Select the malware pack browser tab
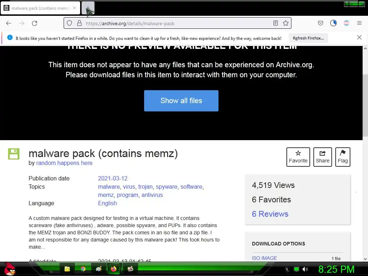This screenshot has height=276, width=368. [40, 8]
